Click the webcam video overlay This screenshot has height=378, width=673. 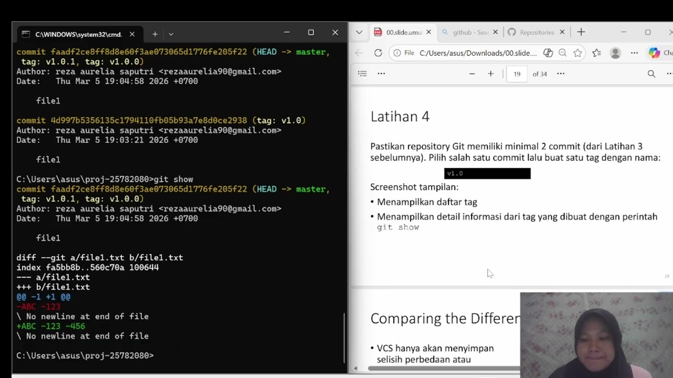pos(596,334)
